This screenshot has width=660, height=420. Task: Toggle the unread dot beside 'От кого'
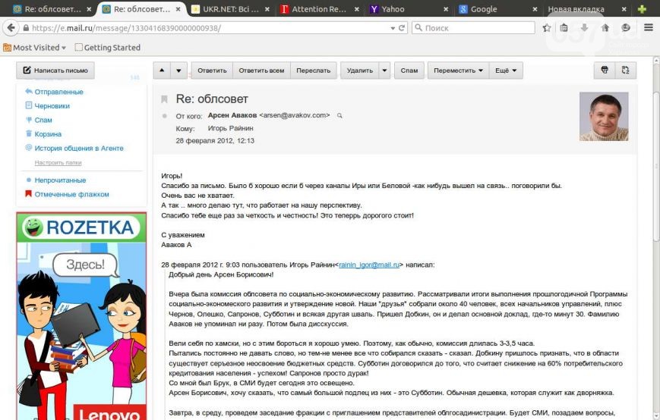click(x=163, y=116)
